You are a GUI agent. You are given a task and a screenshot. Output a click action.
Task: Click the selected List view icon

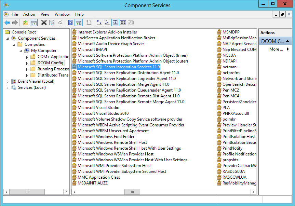pos(115,23)
